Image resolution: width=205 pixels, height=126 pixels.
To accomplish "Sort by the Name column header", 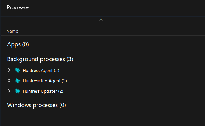I will (x=12, y=31).
